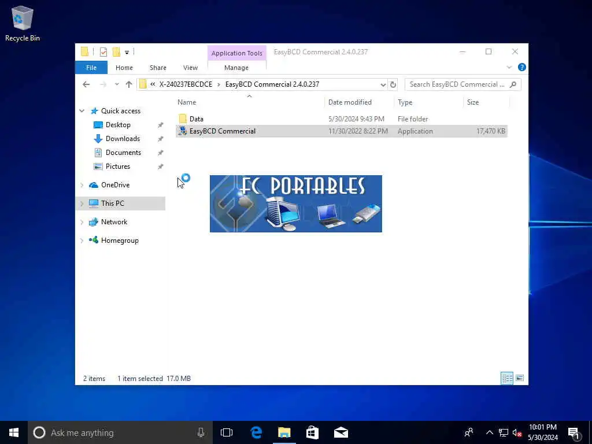Open the Recycle Bin desktop icon
Image resolution: width=592 pixels, height=444 pixels.
coord(23,23)
